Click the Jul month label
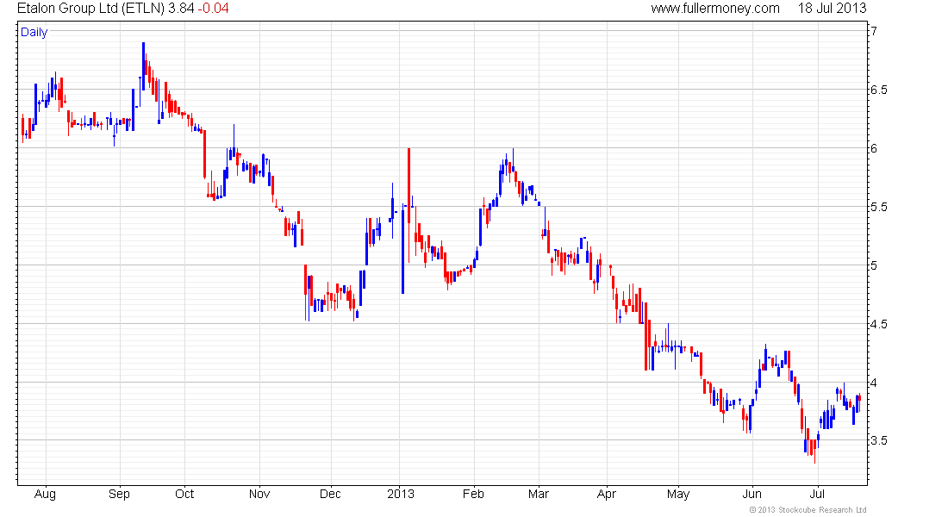 (817, 494)
